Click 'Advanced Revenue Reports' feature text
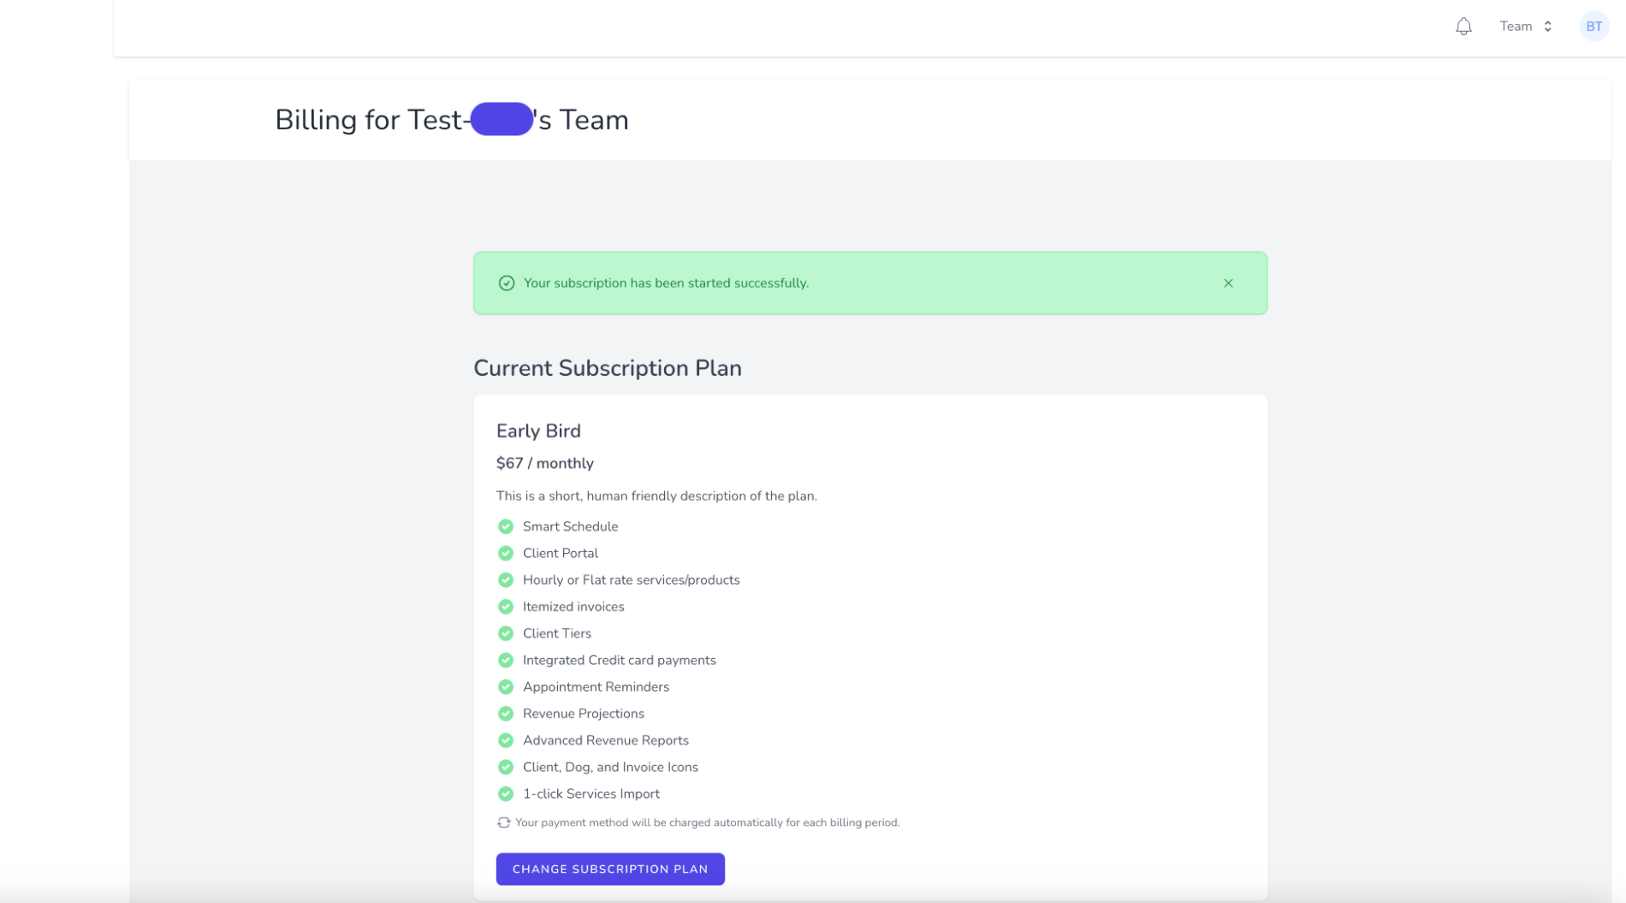Image resolution: width=1626 pixels, height=903 pixels. click(x=606, y=740)
